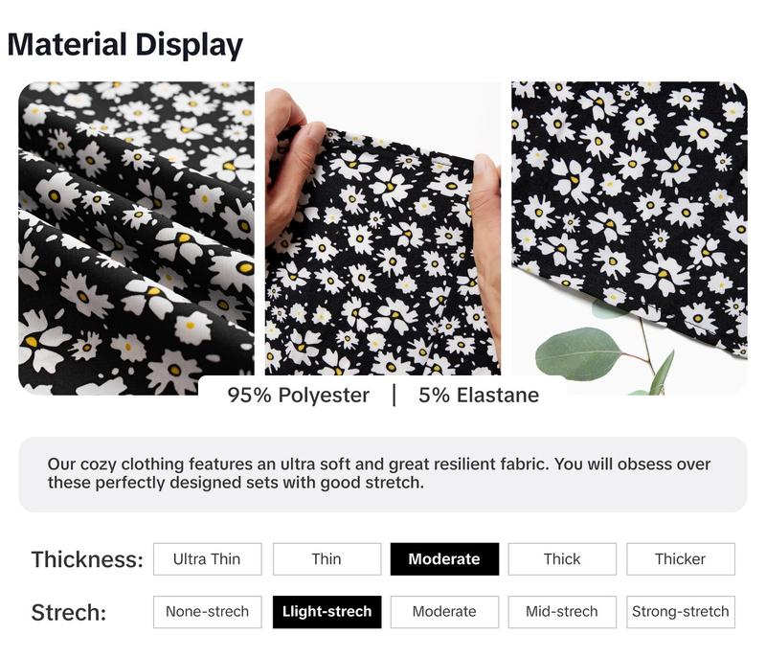Click the 95% Polyester label
Screen dimensions: 766x657
coord(299,396)
